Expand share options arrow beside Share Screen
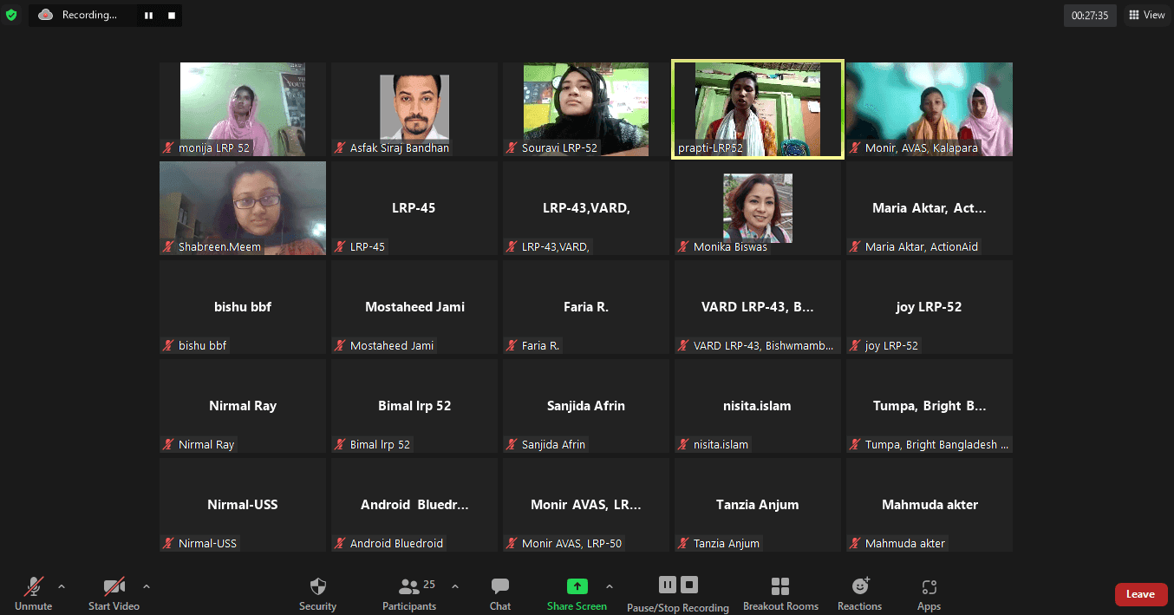This screenshot has height=615, width=1174. [x=609, y=586]
